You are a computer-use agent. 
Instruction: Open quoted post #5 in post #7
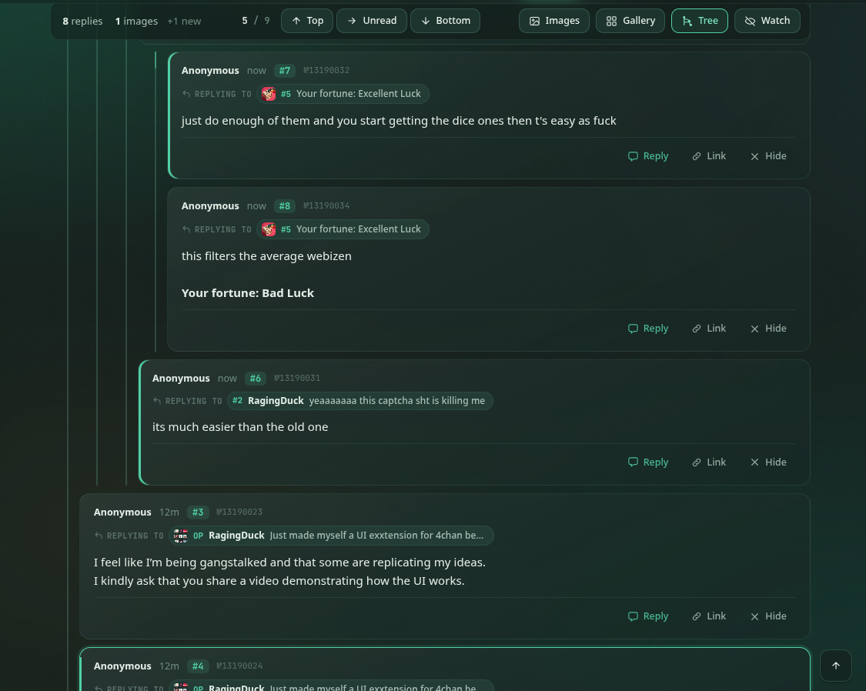tap(343, 94)
